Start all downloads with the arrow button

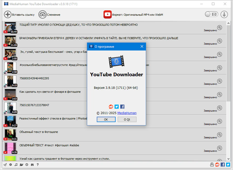tap(224, 14)
